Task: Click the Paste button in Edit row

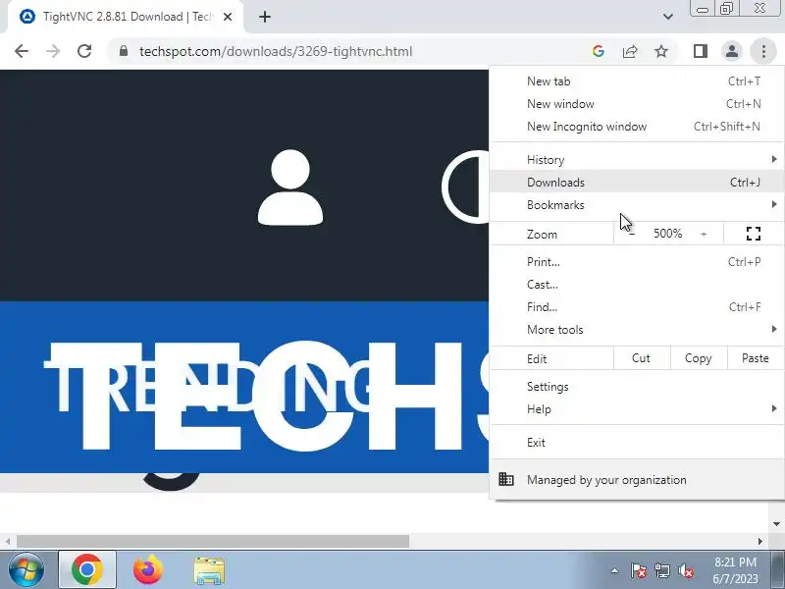Action: (755, 358)
